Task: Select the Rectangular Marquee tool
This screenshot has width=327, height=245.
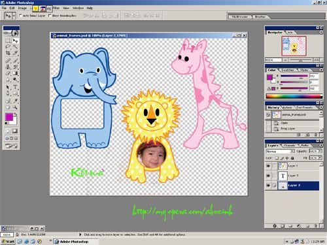Action: pyautogui.click(x=8, y=41)
